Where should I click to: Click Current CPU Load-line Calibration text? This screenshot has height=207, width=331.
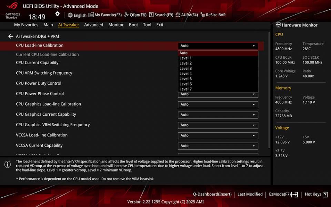click(x=47, y=55)
